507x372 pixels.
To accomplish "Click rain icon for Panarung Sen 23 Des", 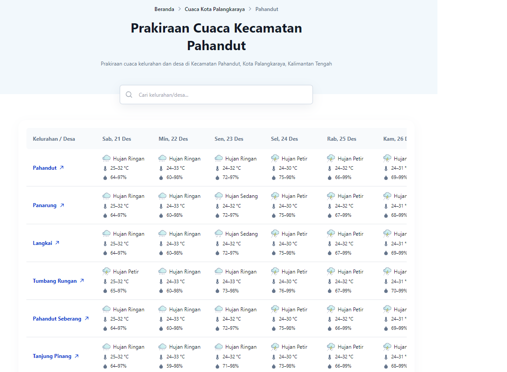I will coord(219,196).
